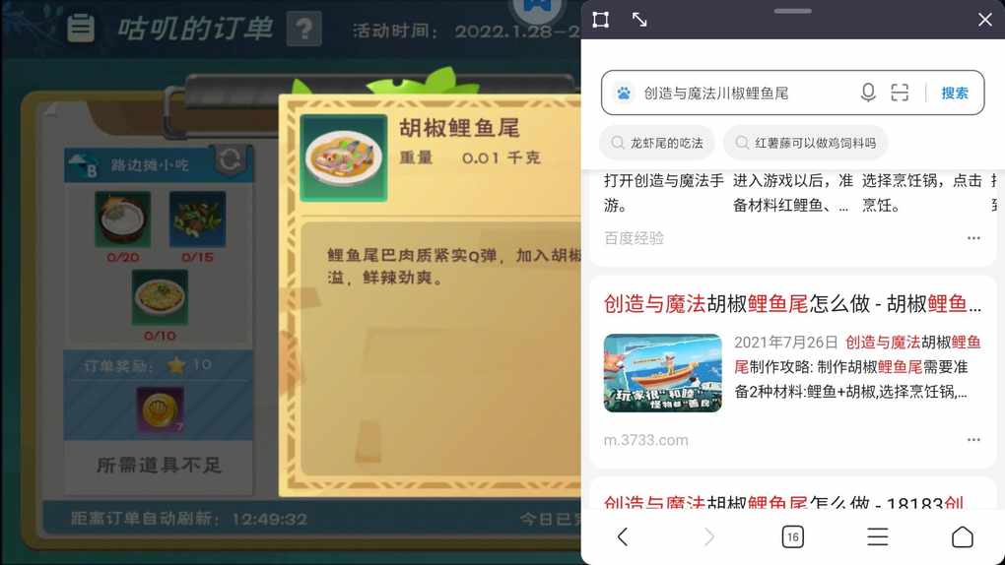Expand options dots beside m.3733.com
The image size is (1005, 565).
[x=973, y=439]
